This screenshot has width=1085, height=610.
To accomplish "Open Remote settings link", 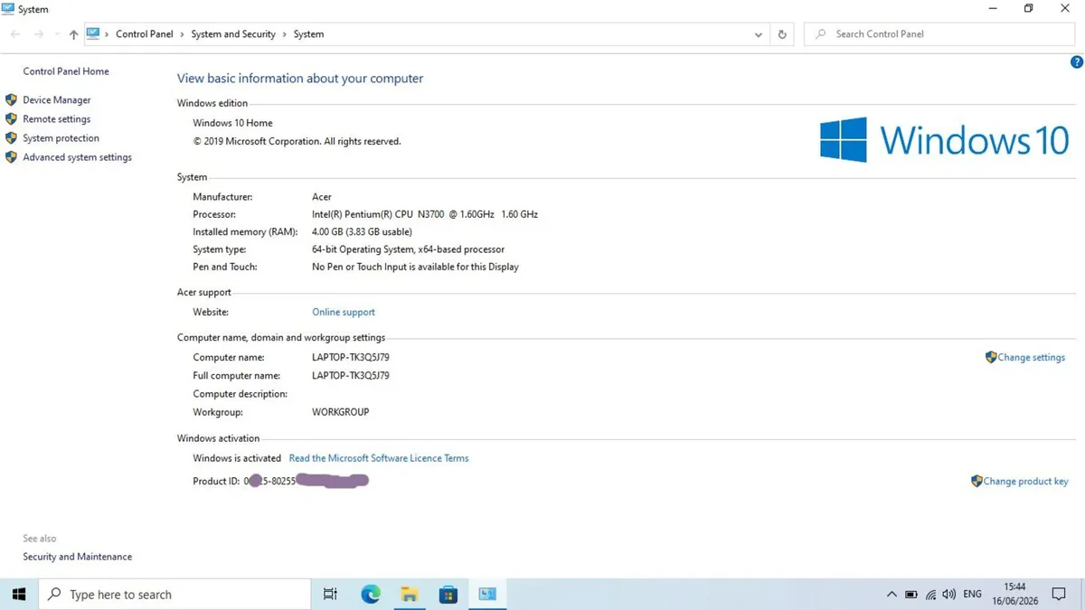I will pos(56,119).
